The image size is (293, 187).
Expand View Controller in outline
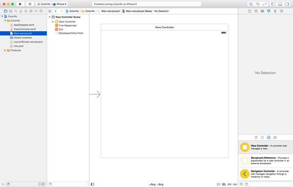(53, 22)
